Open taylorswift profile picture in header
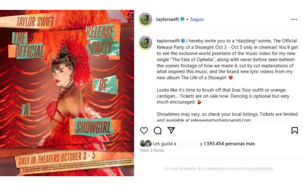303x186 pixels. 145,19
